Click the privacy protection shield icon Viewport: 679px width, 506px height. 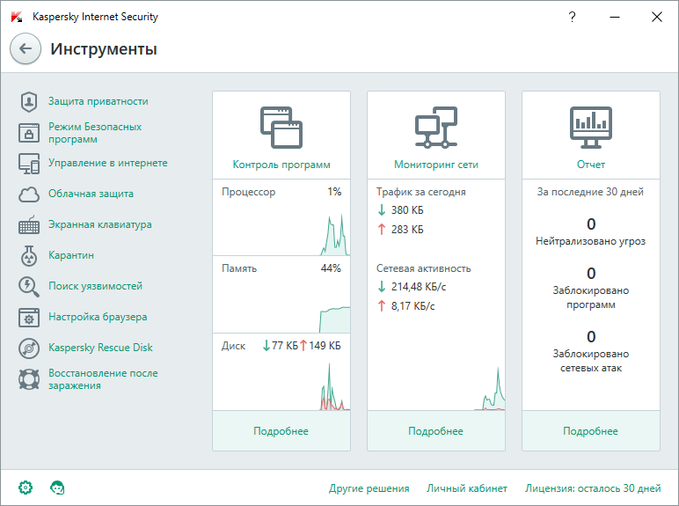point(29,102)
